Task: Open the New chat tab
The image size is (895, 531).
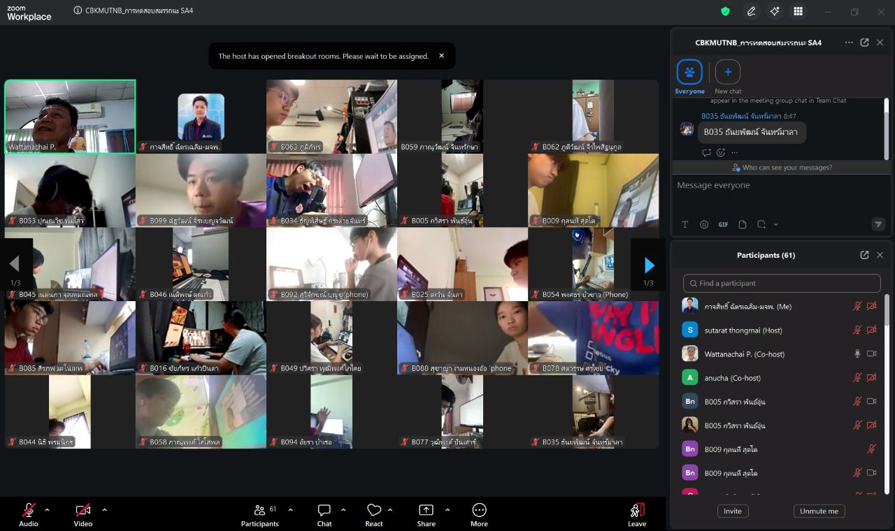Action: coord(728,73)
